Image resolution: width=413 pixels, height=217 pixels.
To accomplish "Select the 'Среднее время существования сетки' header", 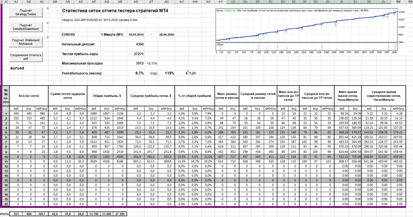I will (383, 96).
